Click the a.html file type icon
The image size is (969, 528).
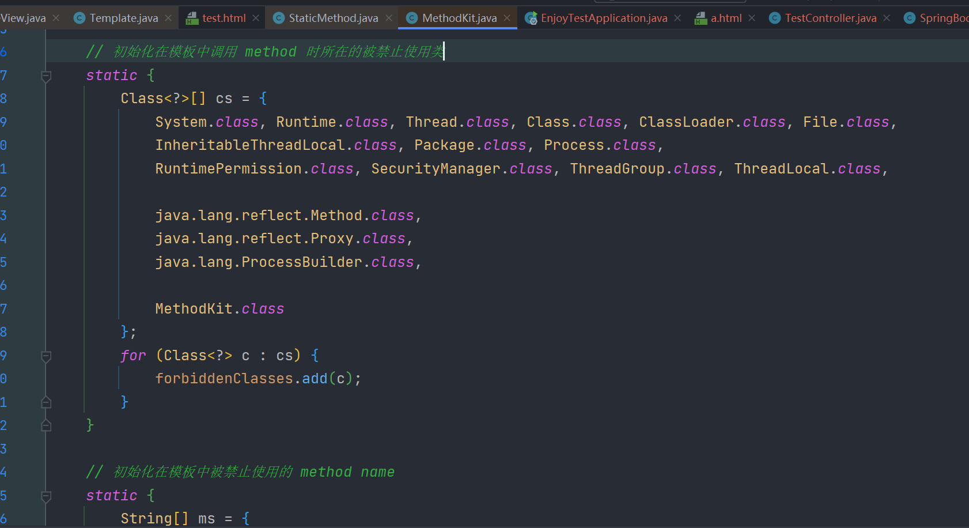701,18
